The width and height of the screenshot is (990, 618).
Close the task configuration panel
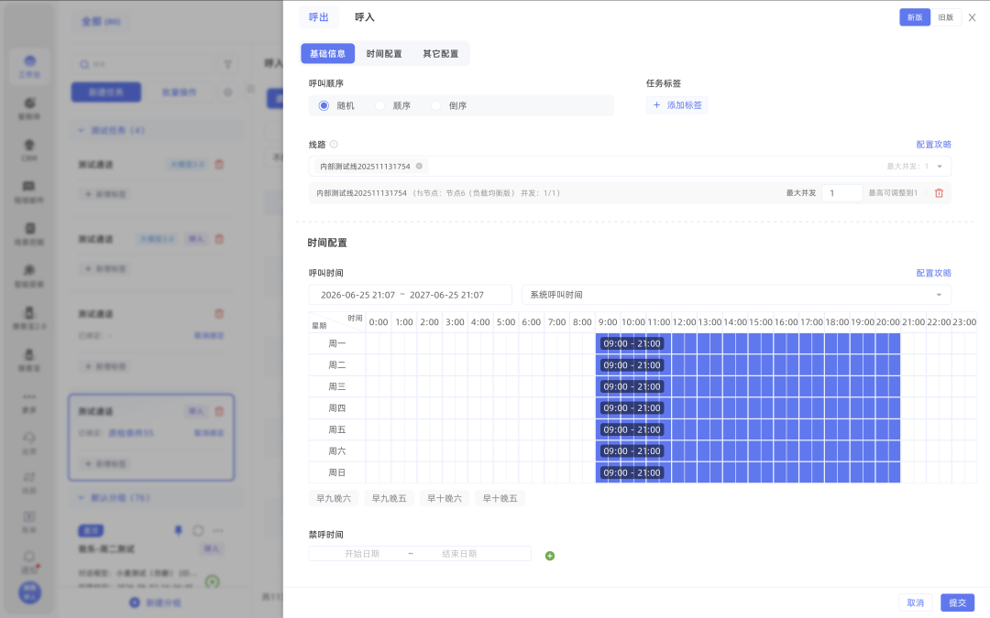pyautogui.click(x=972, y=17)
